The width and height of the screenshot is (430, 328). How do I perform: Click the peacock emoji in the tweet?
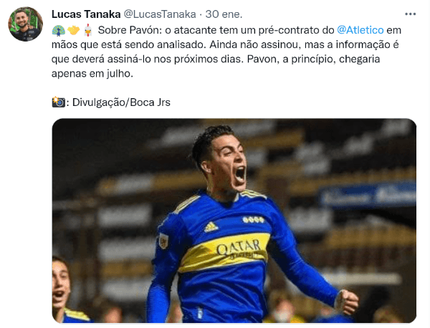58,30
